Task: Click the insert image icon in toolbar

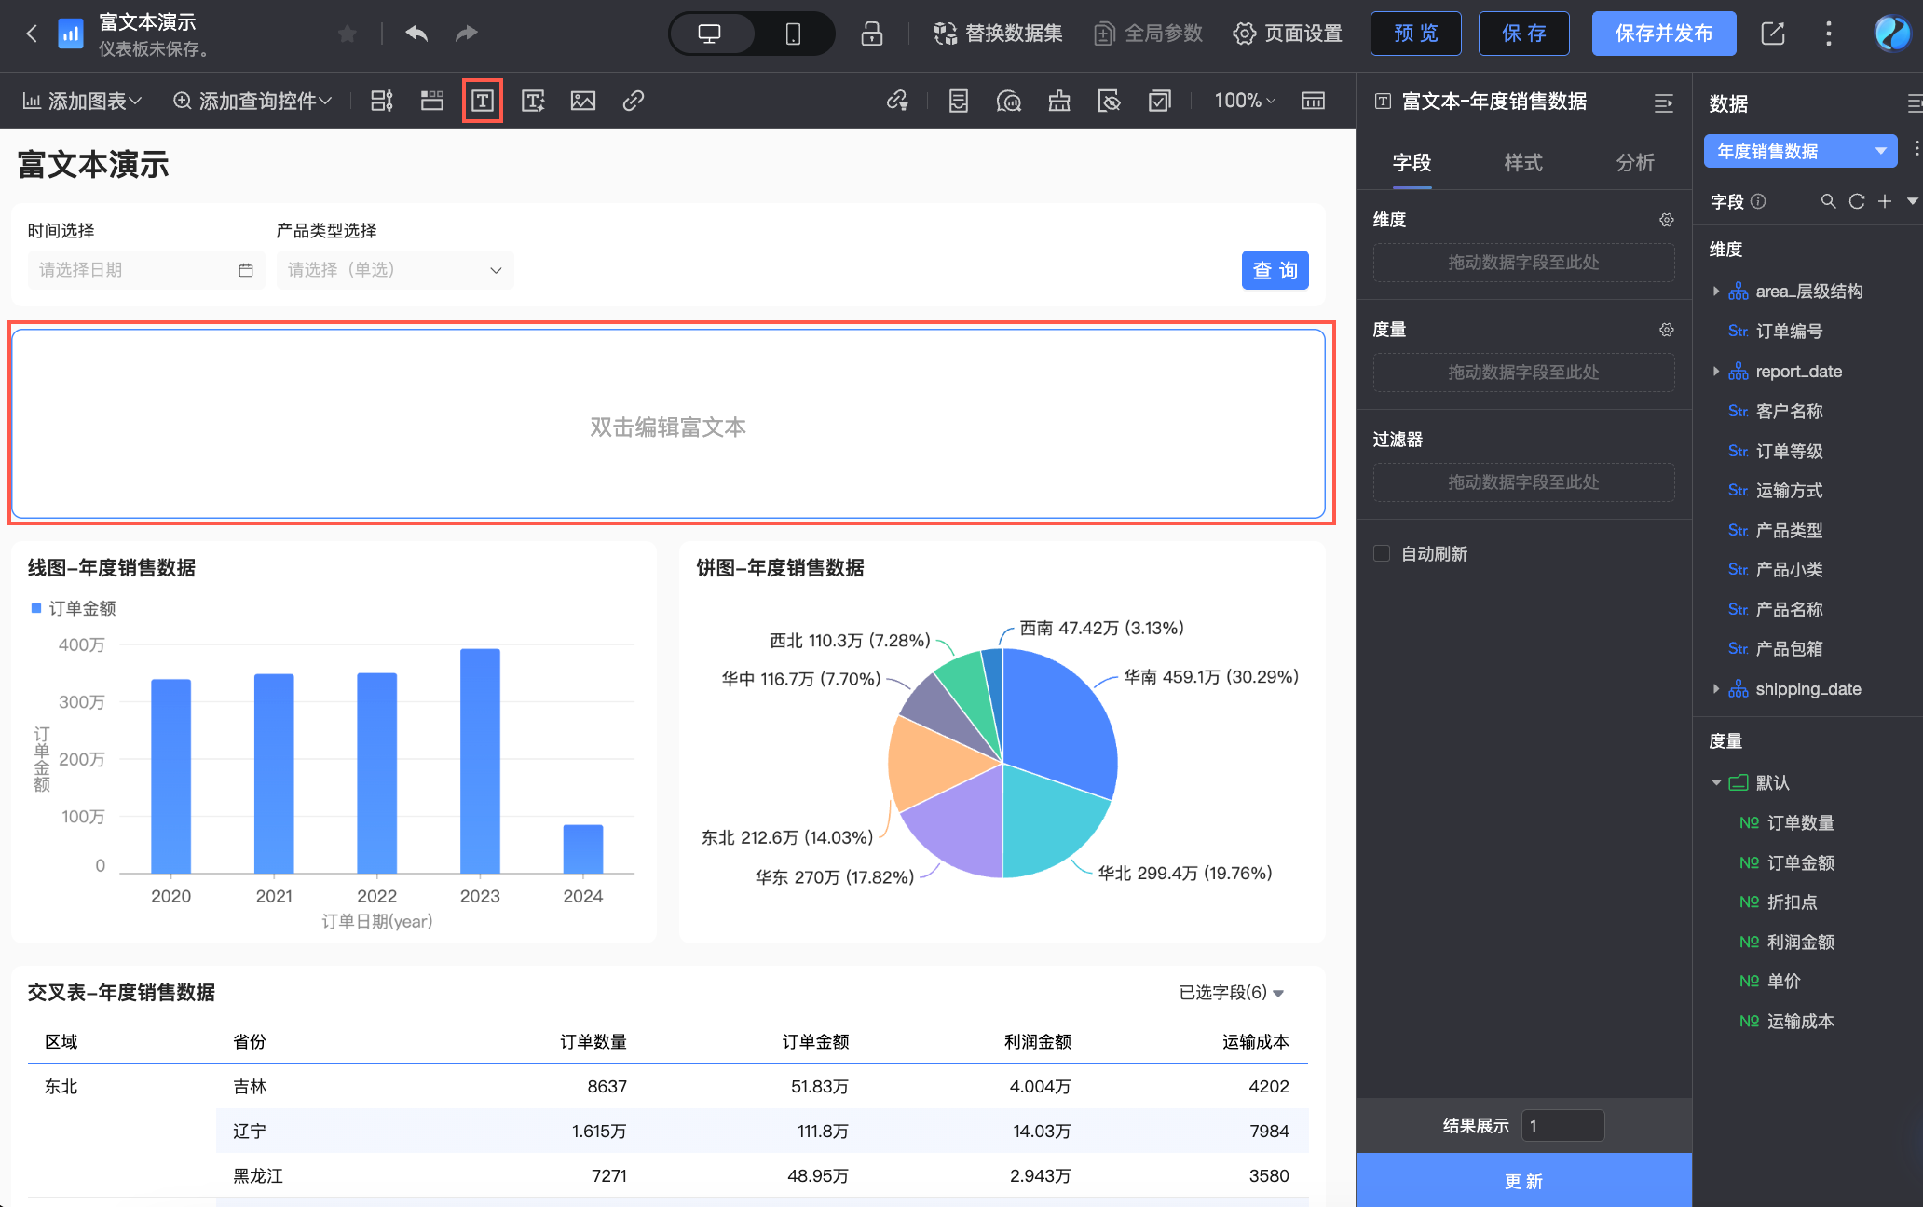Action: (583, 101)
